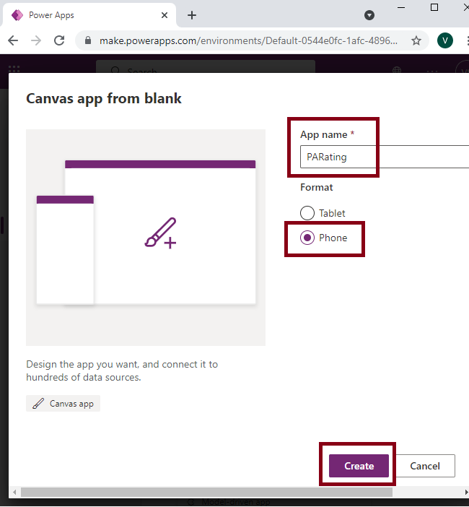The image size is (469, 507).
Task: Close the Power Apps browser tab
Action: coord(165,15)
